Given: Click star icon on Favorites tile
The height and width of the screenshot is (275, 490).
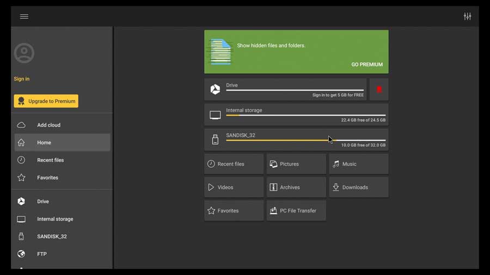Looking at the screenshot, I should click(x=211, y=211).
